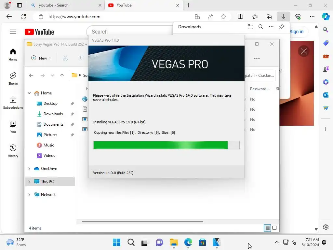This screenshot has width=333, height=250.
Task: Navigate back in File Explorer
Action: [31, 76]
